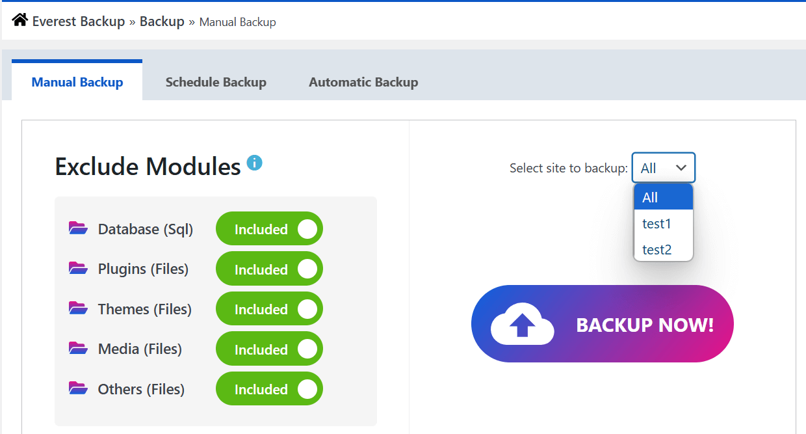806x434 pixels.
Task: Click the folder icon beside Media (Files)
Action: click(x=77, y=348)
